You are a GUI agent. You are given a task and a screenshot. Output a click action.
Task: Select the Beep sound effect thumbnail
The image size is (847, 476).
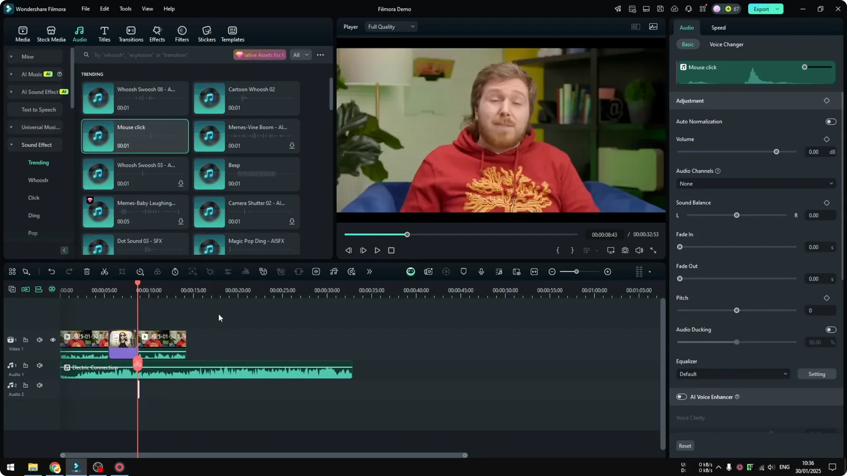(209, 174)
